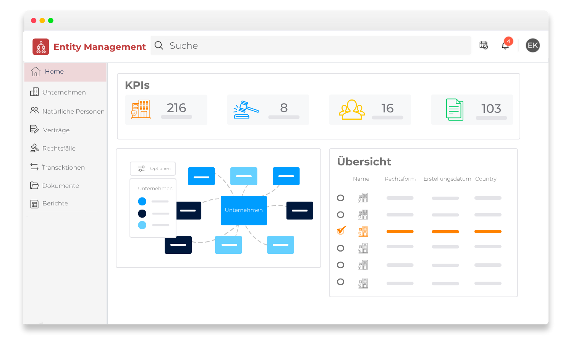Open the Home menu item
The width and height of the screenshot is (573, 343).
(x=65, y=72)
